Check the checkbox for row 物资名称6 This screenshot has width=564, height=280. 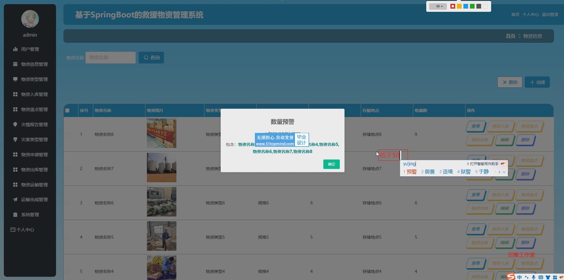[67, 203]
